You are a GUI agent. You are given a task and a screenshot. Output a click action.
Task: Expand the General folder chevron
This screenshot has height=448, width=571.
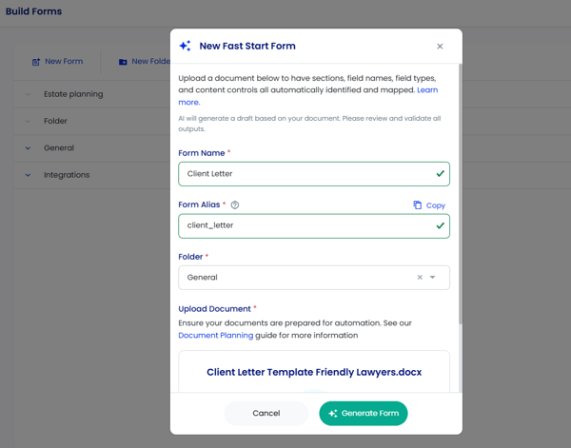[x=28, y=148]
